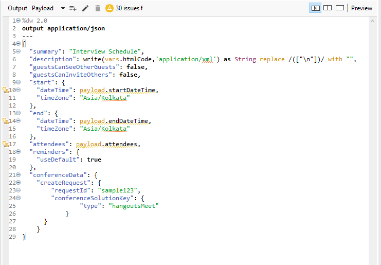Image resolution: width=381 pixels, height=265 pixels.
Task: Click line number 19 in the gutter
Action: 12,160
